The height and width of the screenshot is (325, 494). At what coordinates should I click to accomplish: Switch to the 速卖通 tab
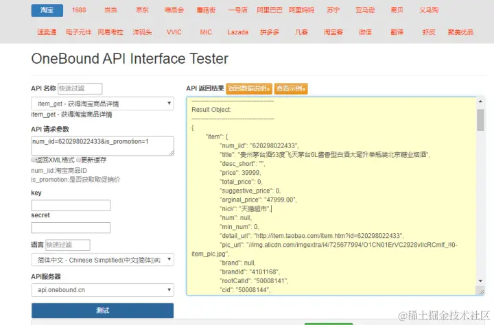(x=47, y=32)
